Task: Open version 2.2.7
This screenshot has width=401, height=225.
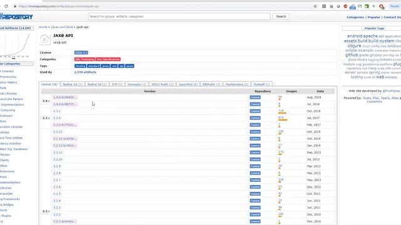Action: (x=57, y=180)
